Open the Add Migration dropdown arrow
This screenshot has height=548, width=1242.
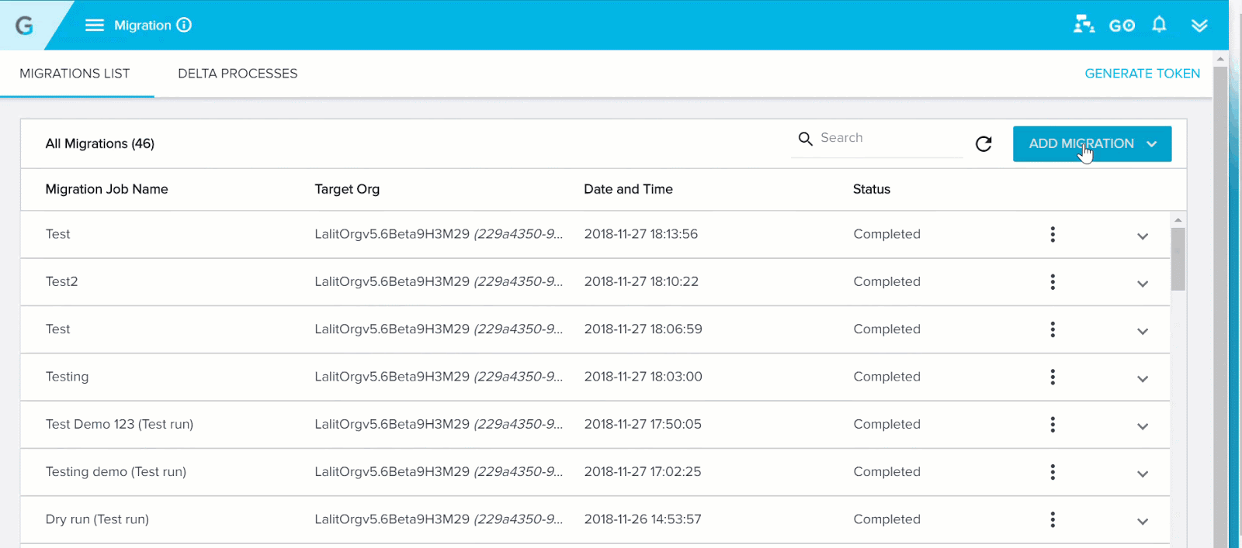pos(1152,144)
